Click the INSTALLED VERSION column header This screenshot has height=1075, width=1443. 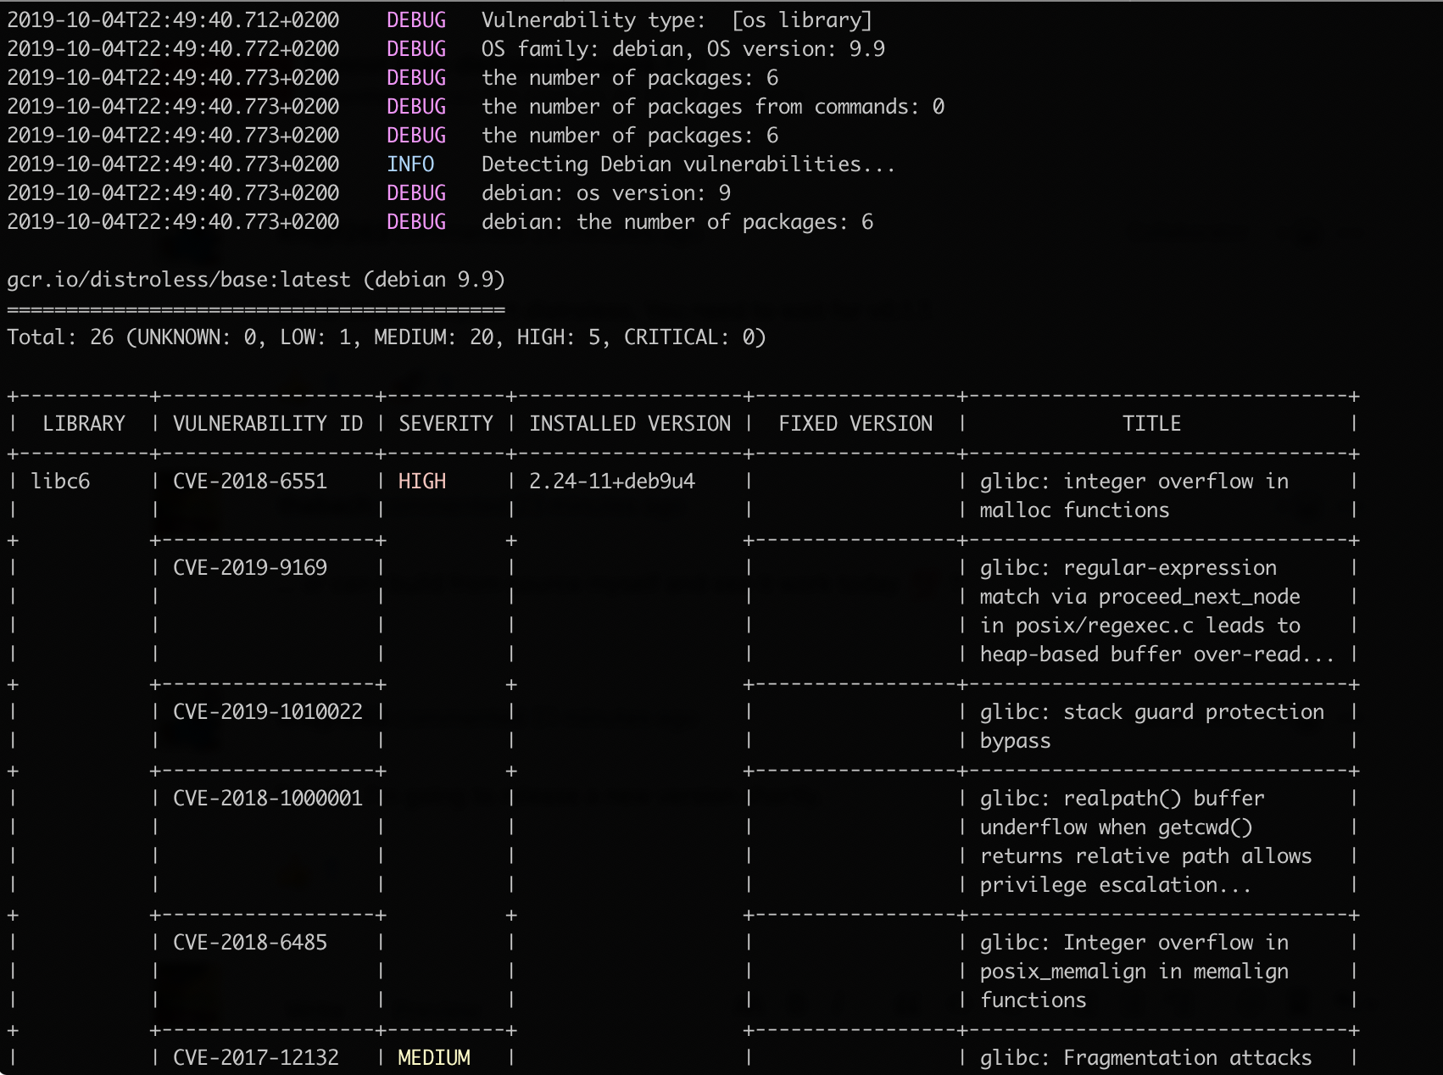pyautogui.click(x=630, y=424)
